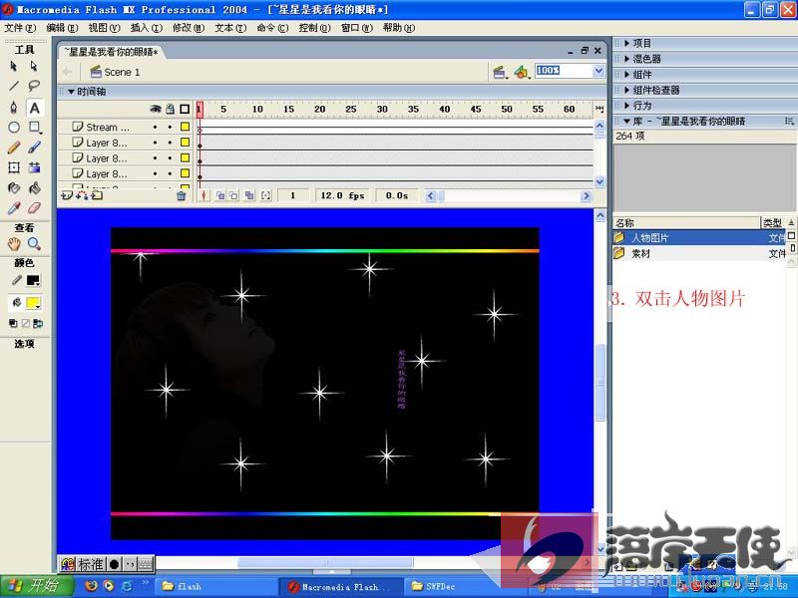Click the Insert Layer icon
Screen dimensions: 798x598
[x=67, y=195]
